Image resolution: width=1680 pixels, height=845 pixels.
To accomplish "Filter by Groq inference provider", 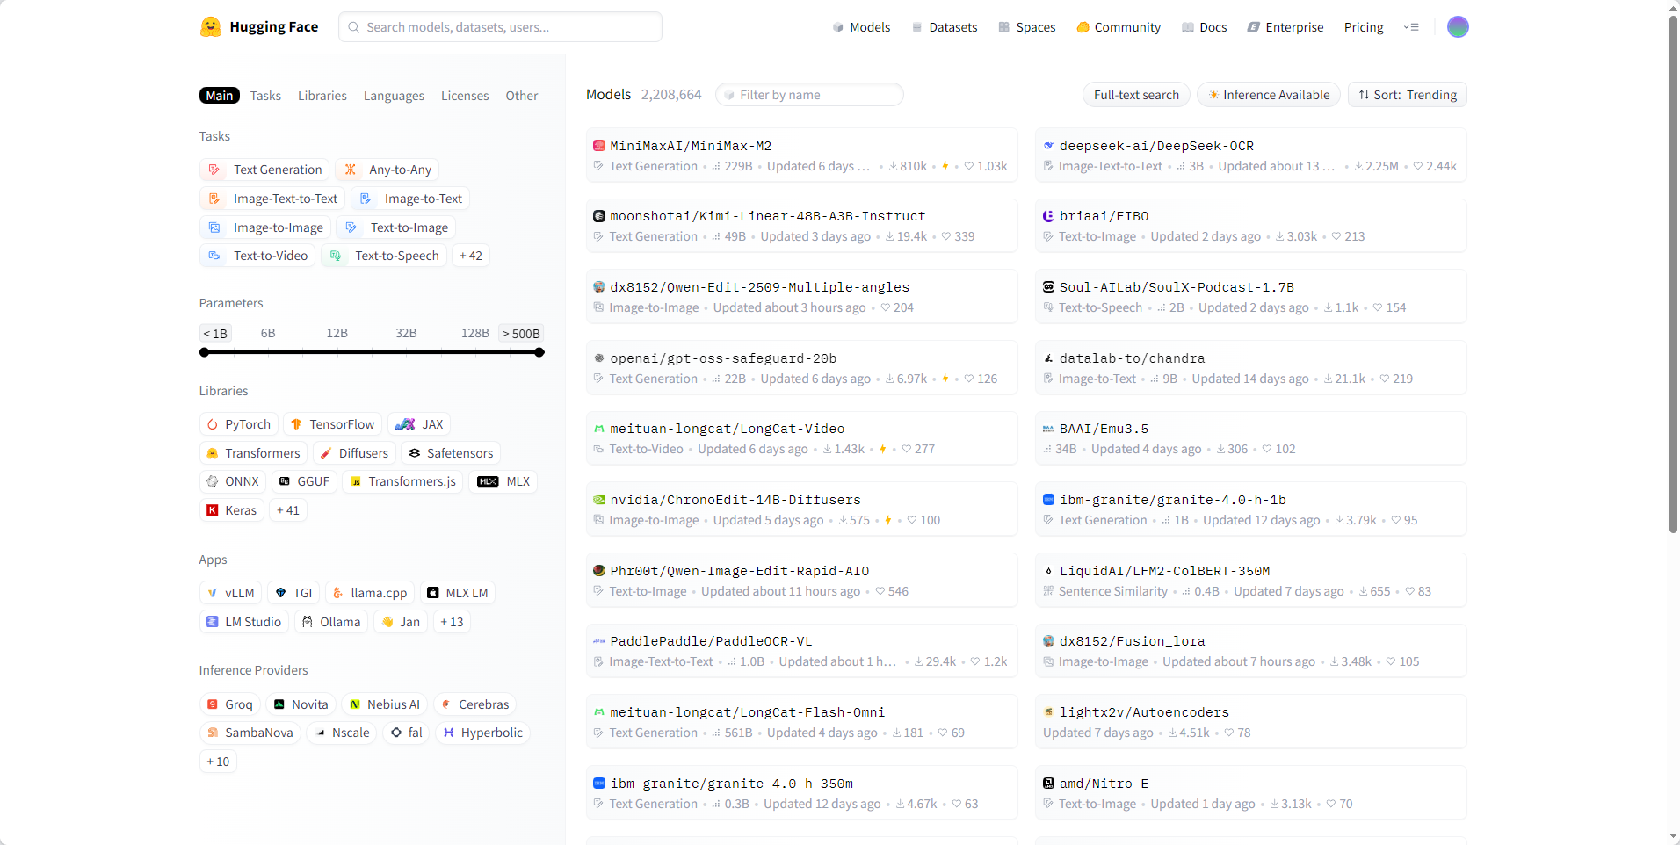I will tap(230, 704).
